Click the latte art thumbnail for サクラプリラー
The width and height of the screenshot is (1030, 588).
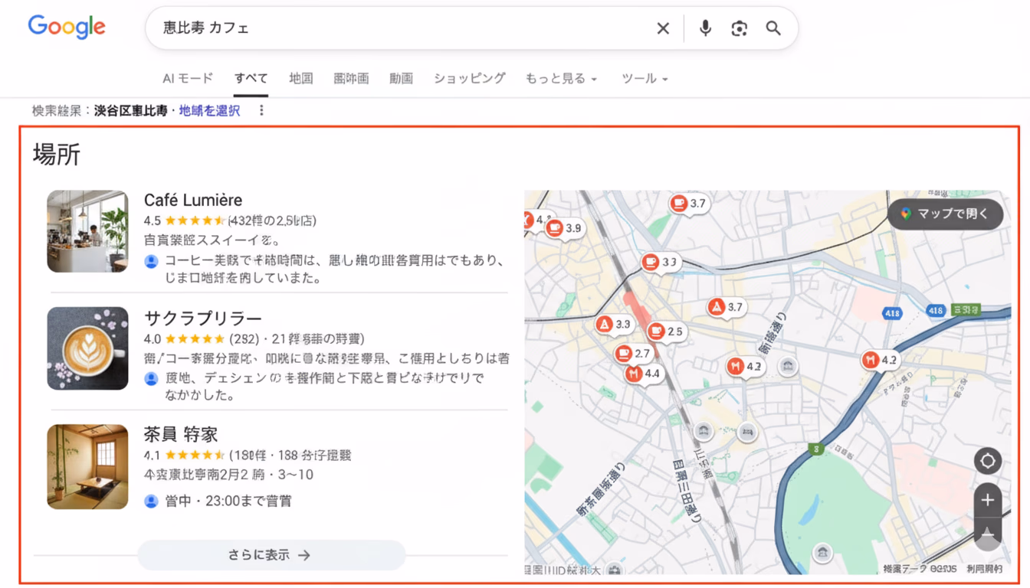(x=87, y=348)
